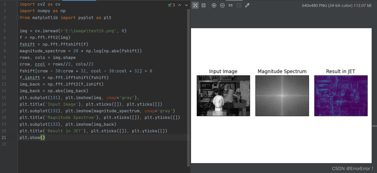Click the fold end marker on line 3
This screenshot has height=173, width=377.
(17, 18)
